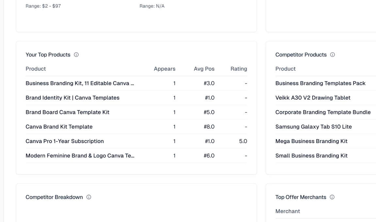
Task: Open Veikk A30 V2 Drawing Tablet
Action: [x=313, y=98]
